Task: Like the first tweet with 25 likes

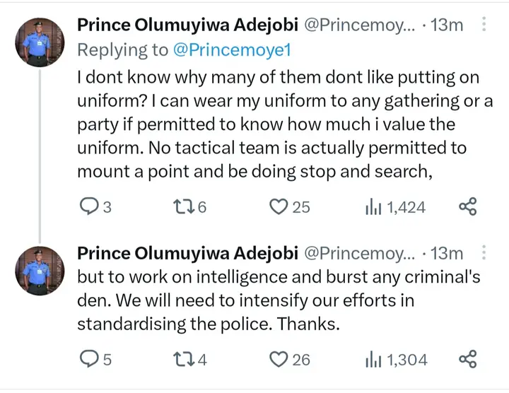Action: tap(280, 206)
